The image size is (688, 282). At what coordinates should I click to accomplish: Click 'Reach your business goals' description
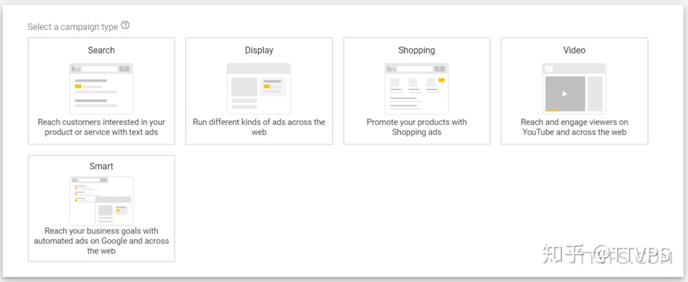pos(101,241)
